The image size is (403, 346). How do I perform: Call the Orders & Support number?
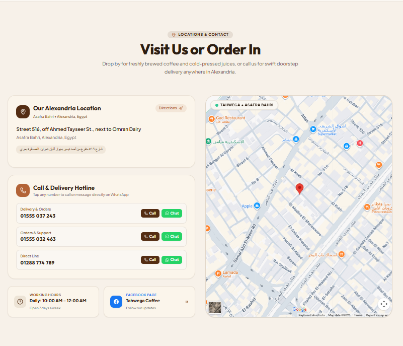(x=150, y=236)
